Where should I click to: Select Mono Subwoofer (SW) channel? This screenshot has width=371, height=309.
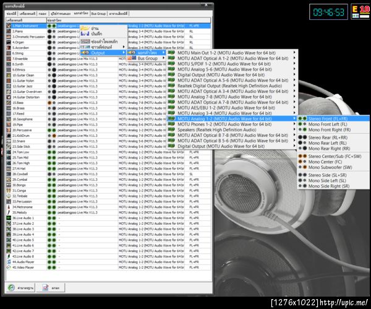tap(333, 167)
